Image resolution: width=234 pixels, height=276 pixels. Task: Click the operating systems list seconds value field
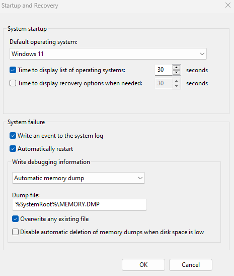coord(164,70)
